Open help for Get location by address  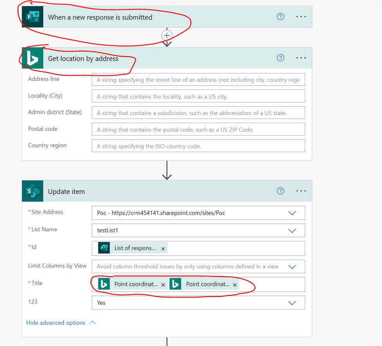tap(281, 57)
